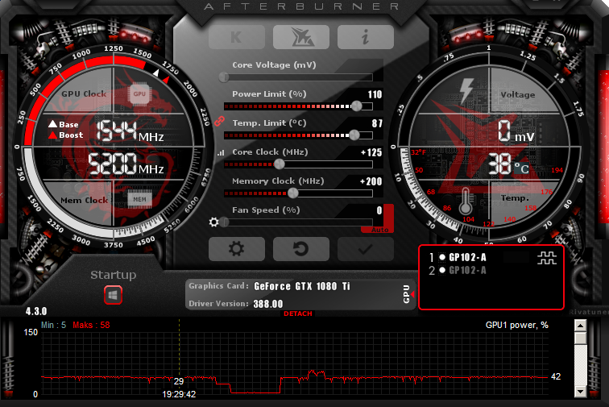Image resolution: width=609 pixels, height=407 pixels.
Task: Click the sync waveform icon next to GP102-A
Action: coord(547,258)
